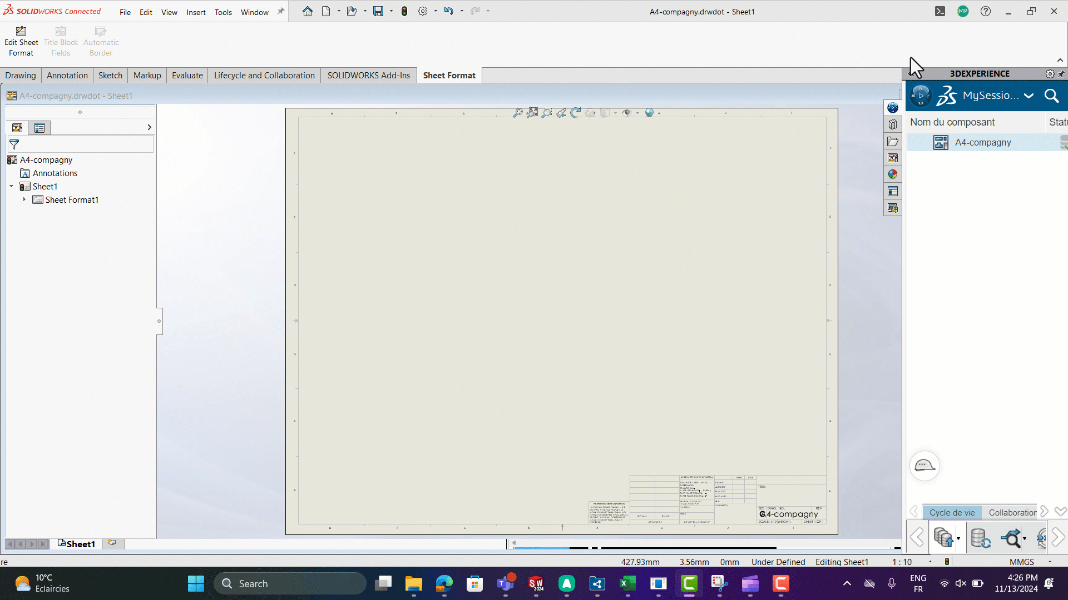This screenshot has height=600, width=1068.
Task: Click the 3DEXPERIENCE compass icon
Action: pyautogui.click(x=921, y=96)
